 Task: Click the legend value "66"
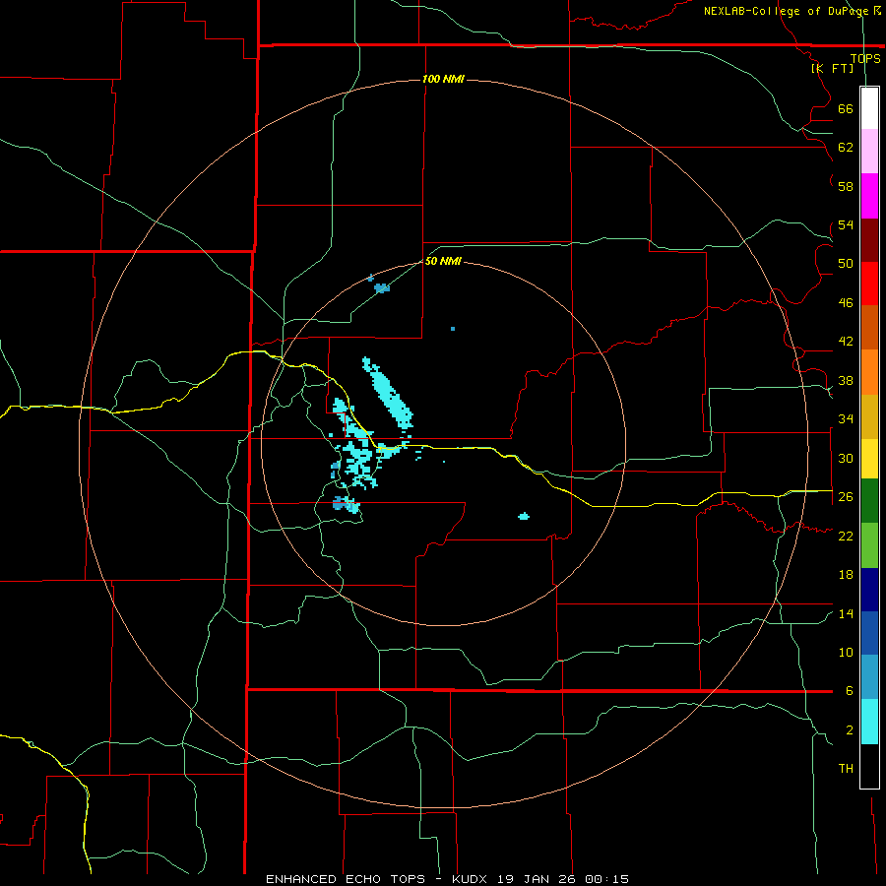846,108
